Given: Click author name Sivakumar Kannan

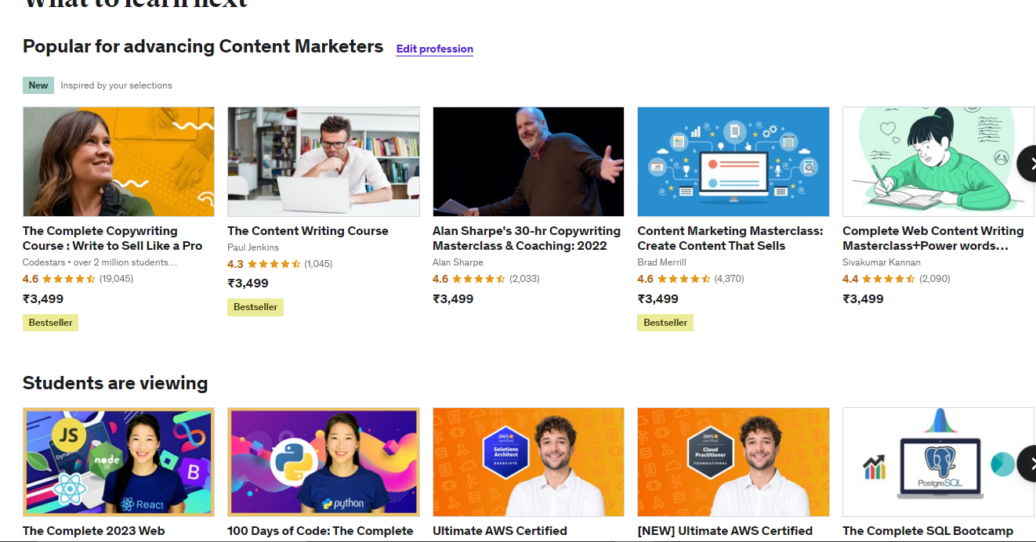Looking at the screenshot, I should (x=882, y=262).
